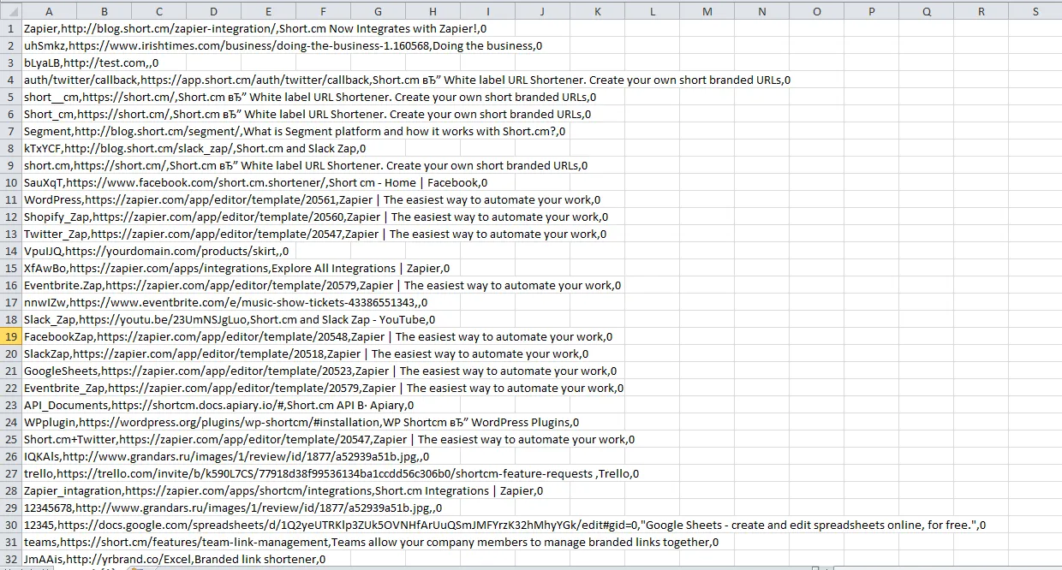Select column R header
The width and height of the screenshot is (1062, 570).
[x=981, y=11]
